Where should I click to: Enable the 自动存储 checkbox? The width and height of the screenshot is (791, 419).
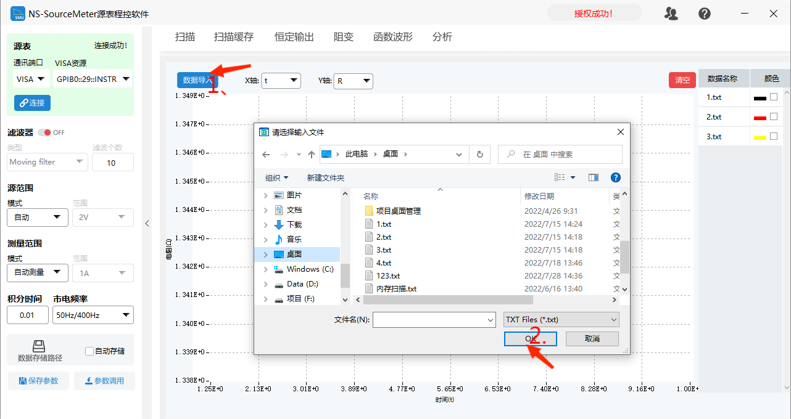click(89, 351)
